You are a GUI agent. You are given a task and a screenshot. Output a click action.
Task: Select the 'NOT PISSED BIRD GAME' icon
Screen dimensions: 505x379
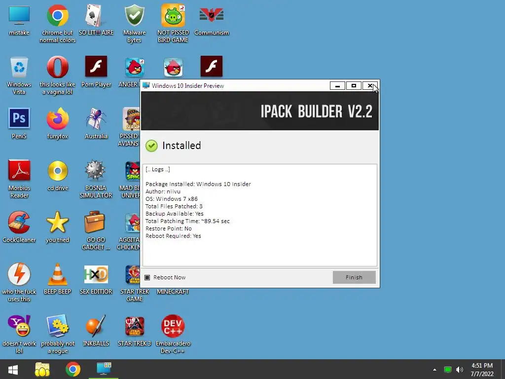173,15
